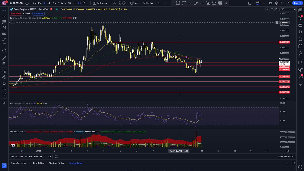Select the 4h timeframe

pyautogui.click(x=49, y=3)
